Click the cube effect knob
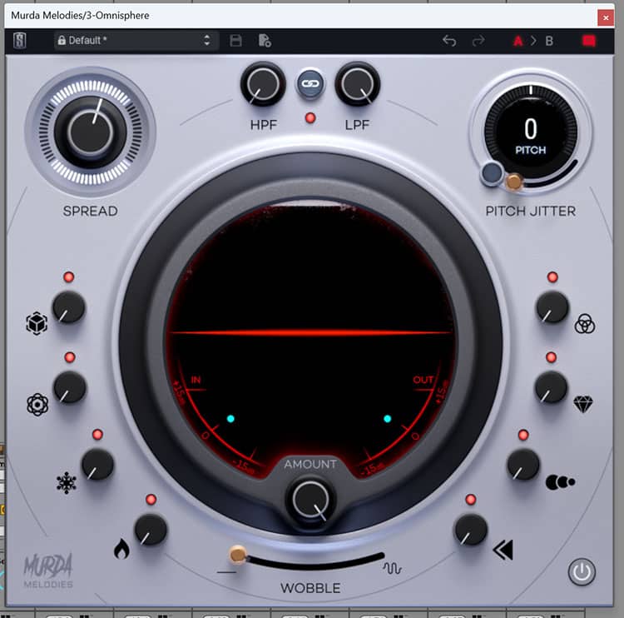 pyautogui.click(x=69, y=307)
